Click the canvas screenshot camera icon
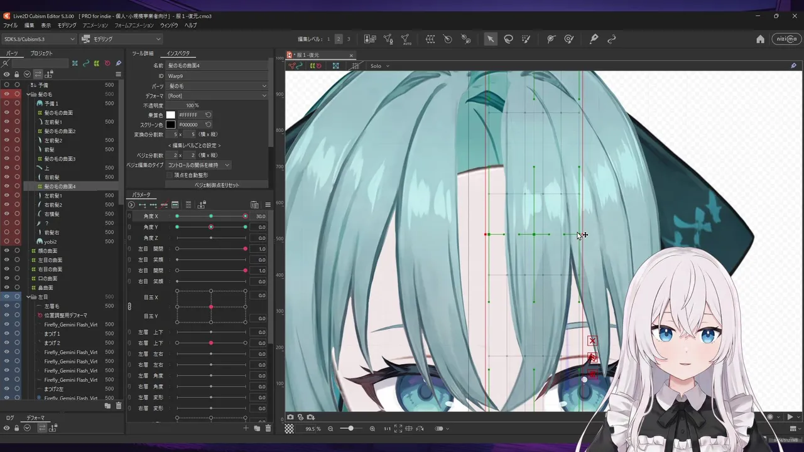 coord(290,417)
